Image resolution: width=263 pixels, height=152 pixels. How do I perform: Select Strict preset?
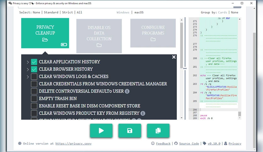pyautogui.click(x=67, y=12)
